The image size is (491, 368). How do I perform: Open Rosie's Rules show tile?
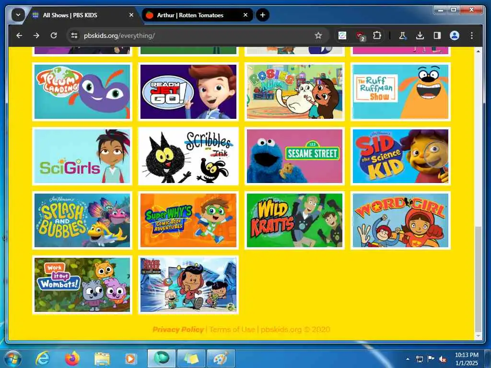294,92
